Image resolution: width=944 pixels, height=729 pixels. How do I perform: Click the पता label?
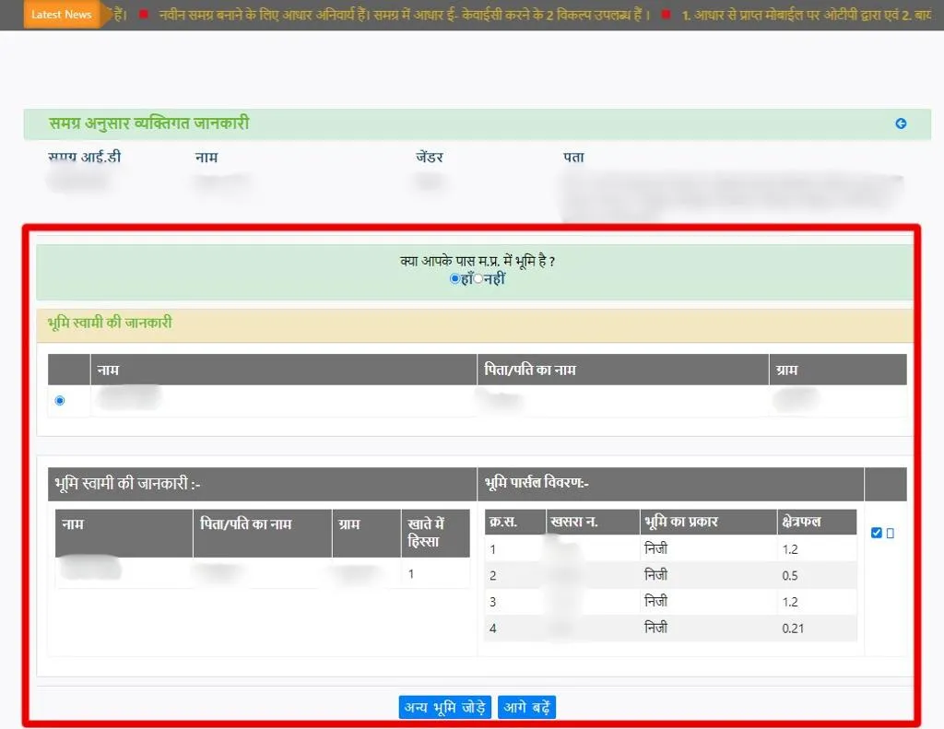point(573,157)
